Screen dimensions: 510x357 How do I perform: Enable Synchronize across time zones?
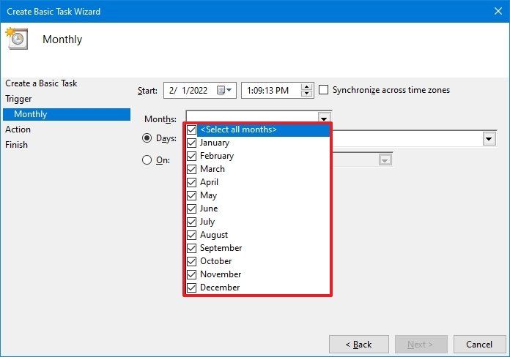(323, 90)
